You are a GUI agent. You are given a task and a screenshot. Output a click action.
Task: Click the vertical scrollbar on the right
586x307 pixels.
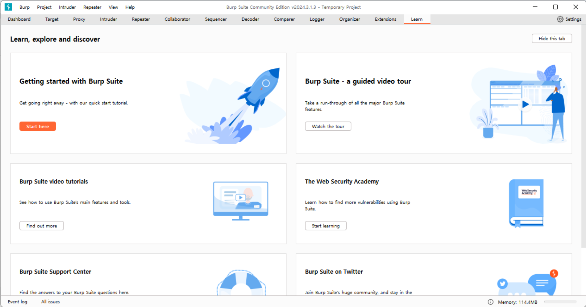tap(583, 136)
